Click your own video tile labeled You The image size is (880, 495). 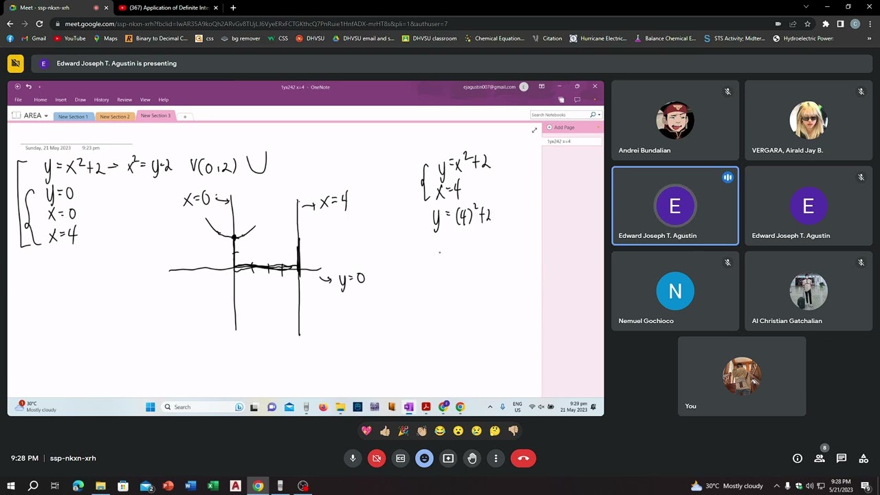tap(742, 377)
